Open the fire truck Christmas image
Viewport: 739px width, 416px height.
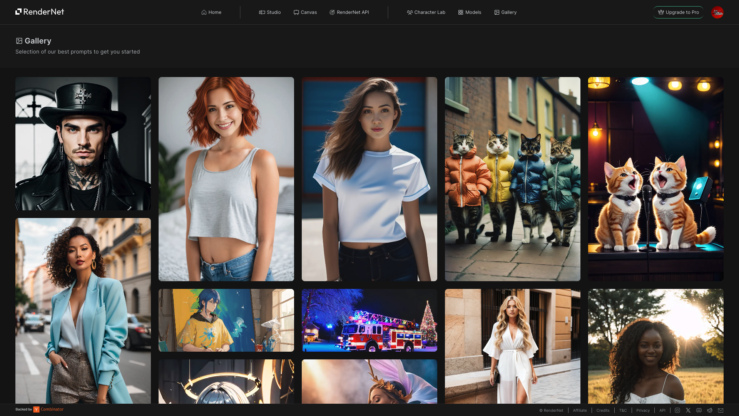click(369, 320)
